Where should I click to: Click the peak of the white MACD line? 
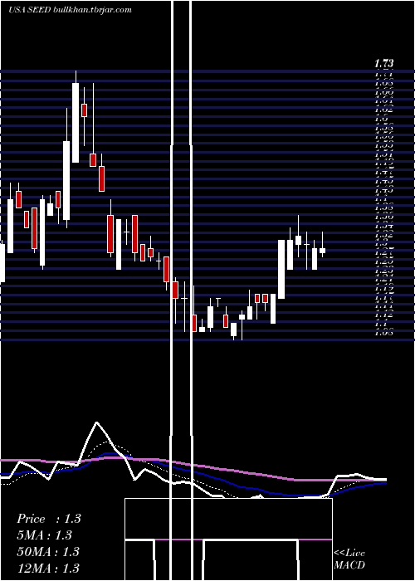[x=97, y=422]
